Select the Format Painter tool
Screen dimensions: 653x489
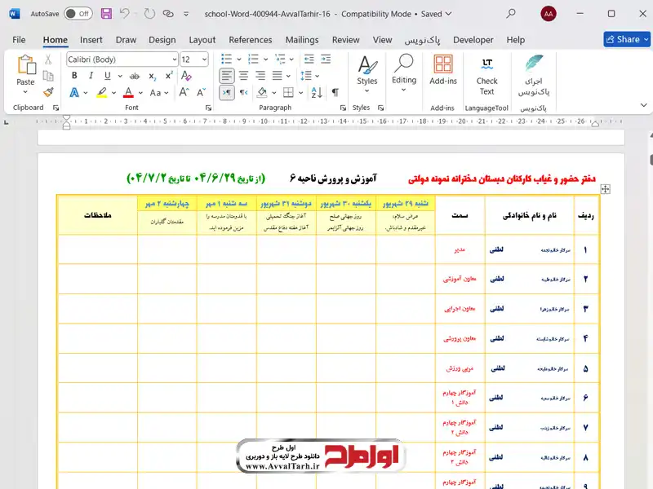tap(47, 91)
